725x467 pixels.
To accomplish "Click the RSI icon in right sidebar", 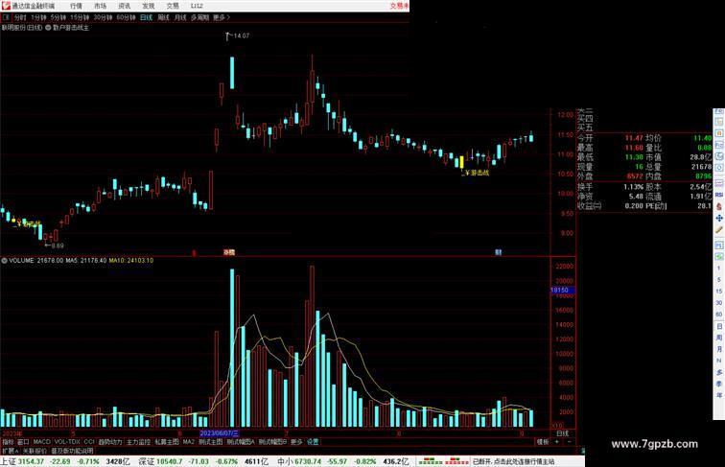I will pos(719,195).
